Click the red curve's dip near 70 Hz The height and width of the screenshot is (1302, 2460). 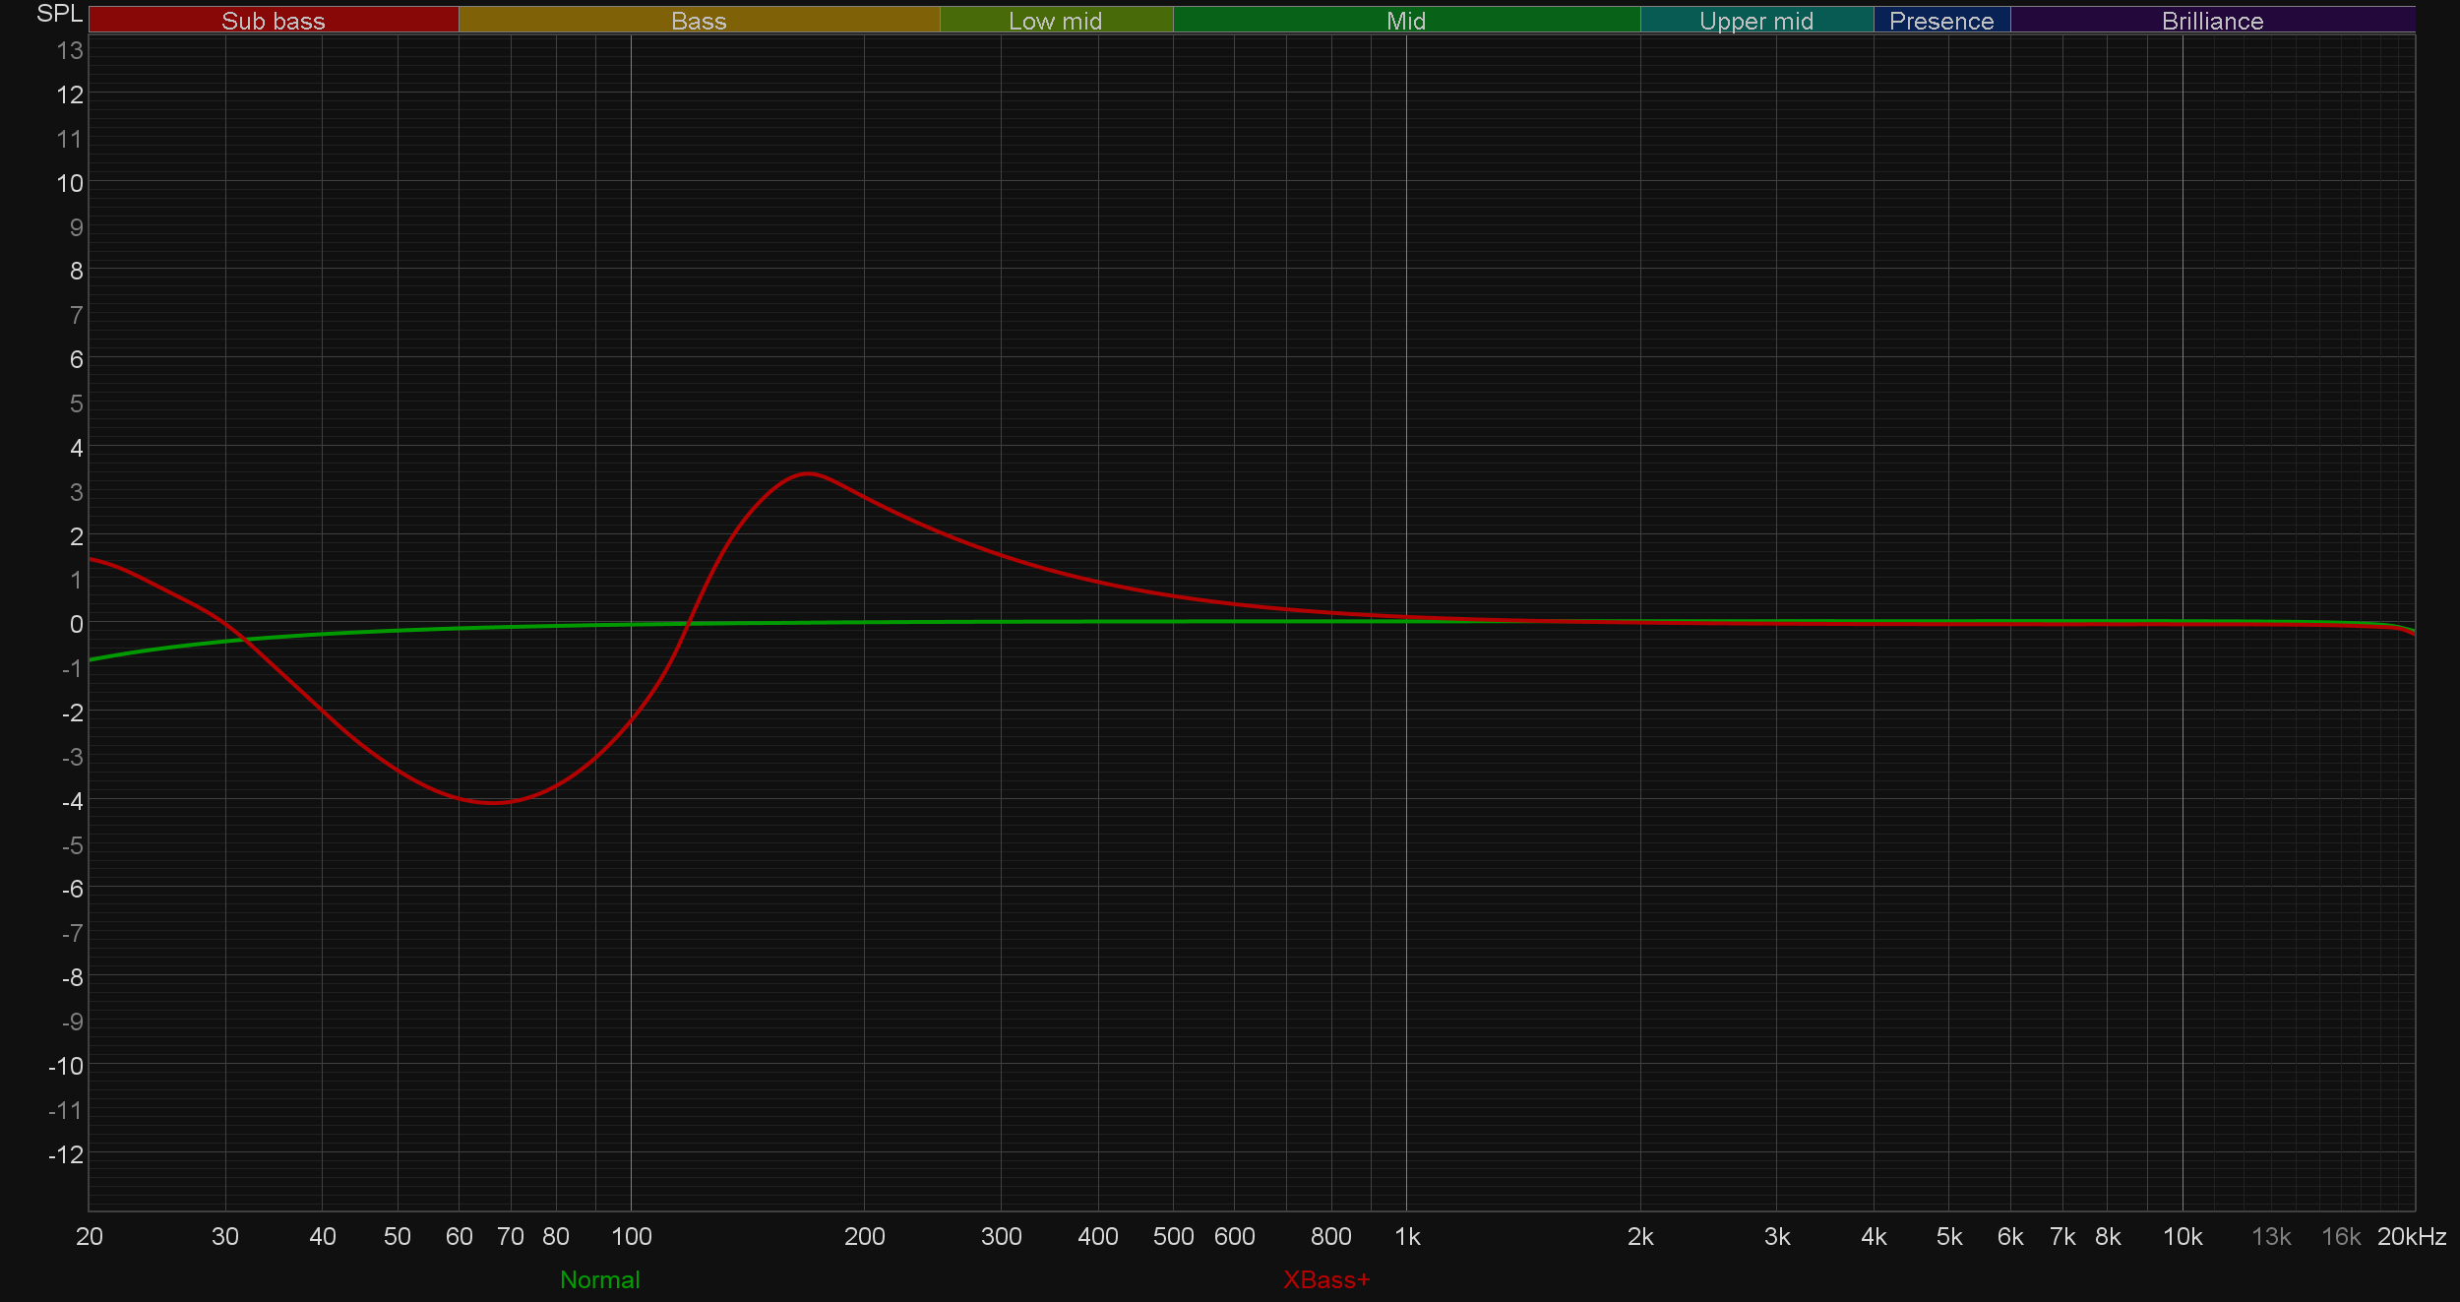[x=494, y=802]
